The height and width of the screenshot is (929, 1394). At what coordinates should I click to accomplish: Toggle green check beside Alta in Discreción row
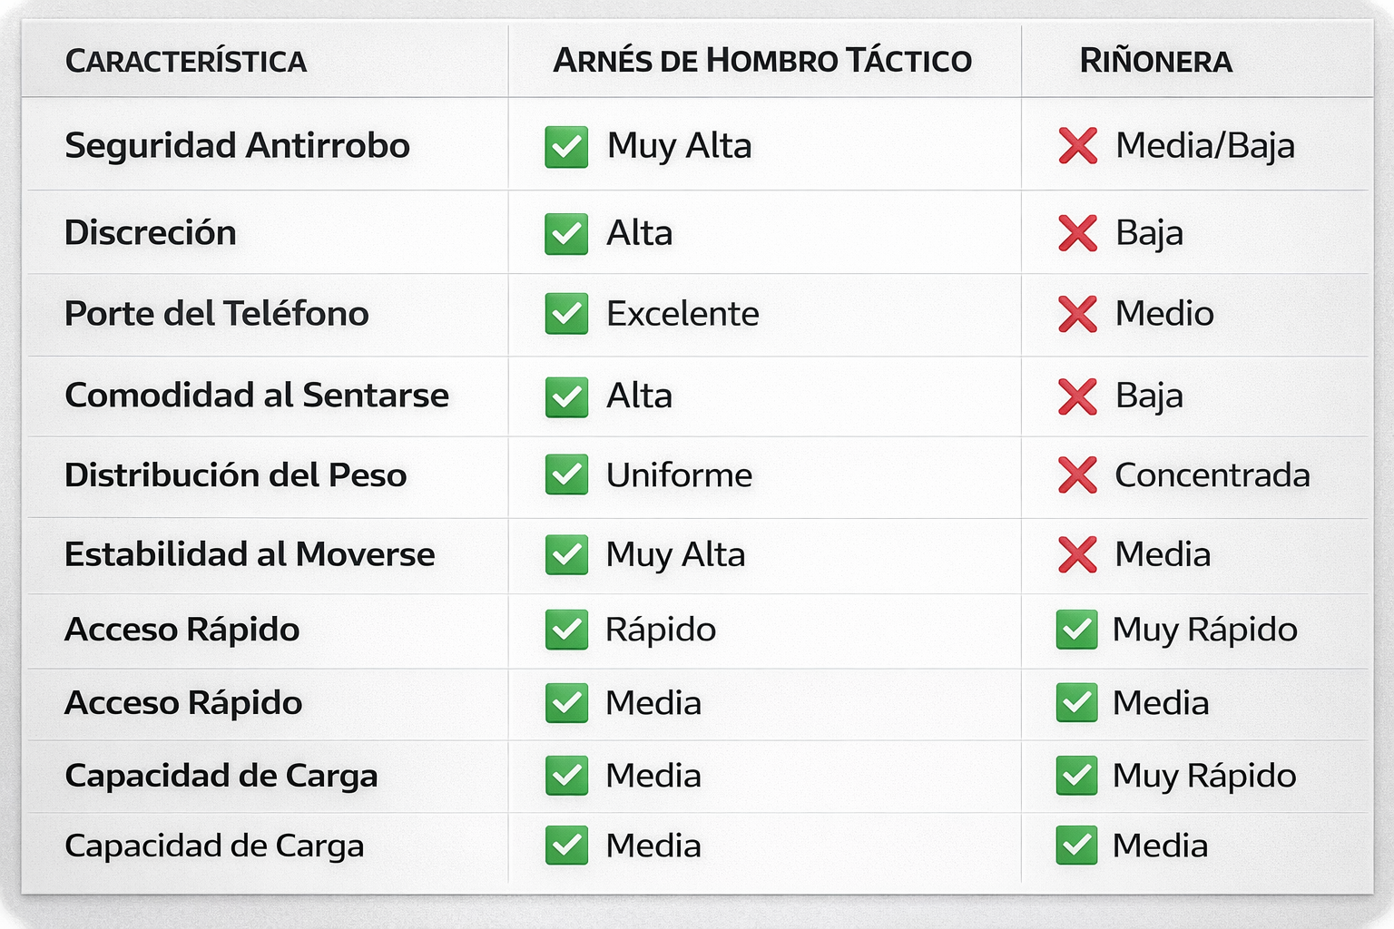(566, 233)
